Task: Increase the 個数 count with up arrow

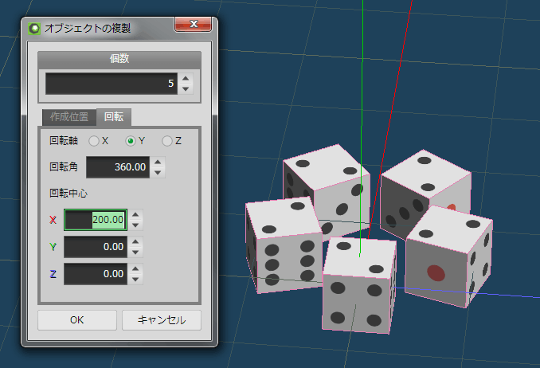Action: [x=186, y=79]
